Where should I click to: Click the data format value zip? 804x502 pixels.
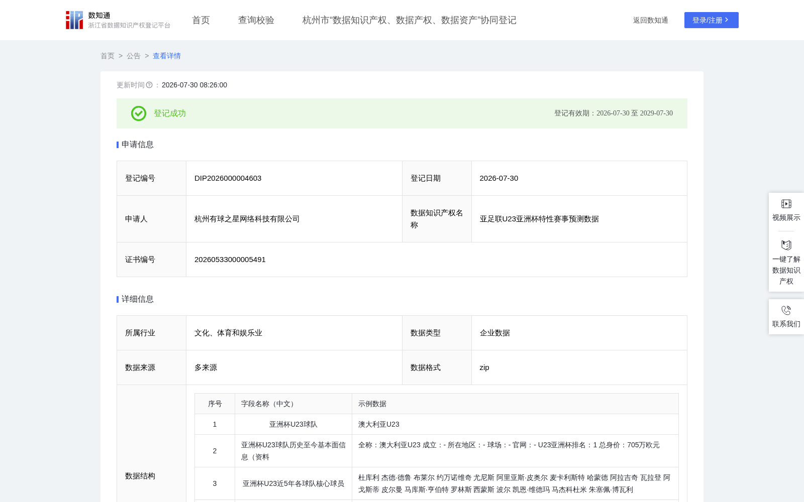click(x=484, y=367)
